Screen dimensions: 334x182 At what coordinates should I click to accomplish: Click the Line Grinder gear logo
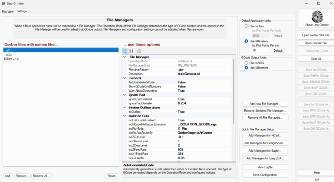point(315,16)
